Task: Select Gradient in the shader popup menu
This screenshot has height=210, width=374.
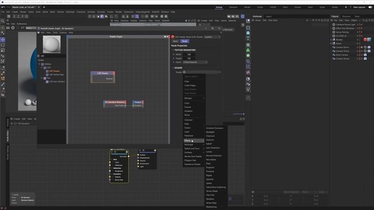Action: tap(188, 111)
